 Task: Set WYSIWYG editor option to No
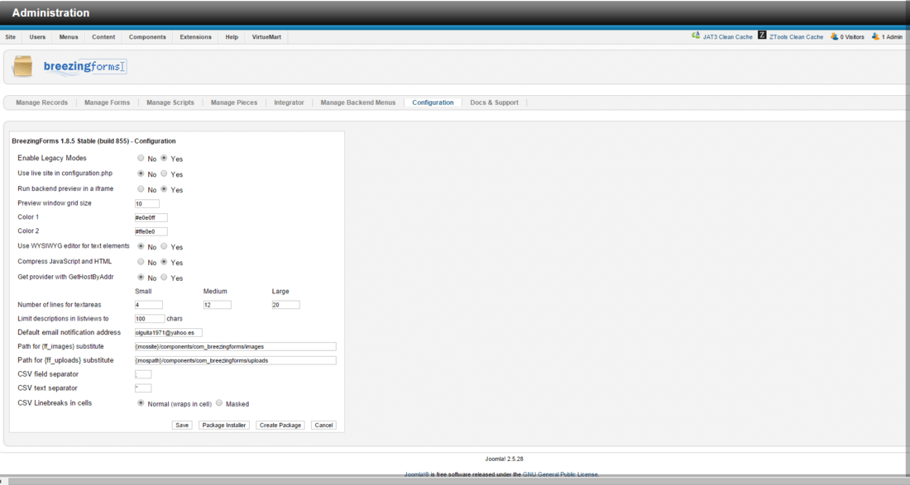pos(141,246)
